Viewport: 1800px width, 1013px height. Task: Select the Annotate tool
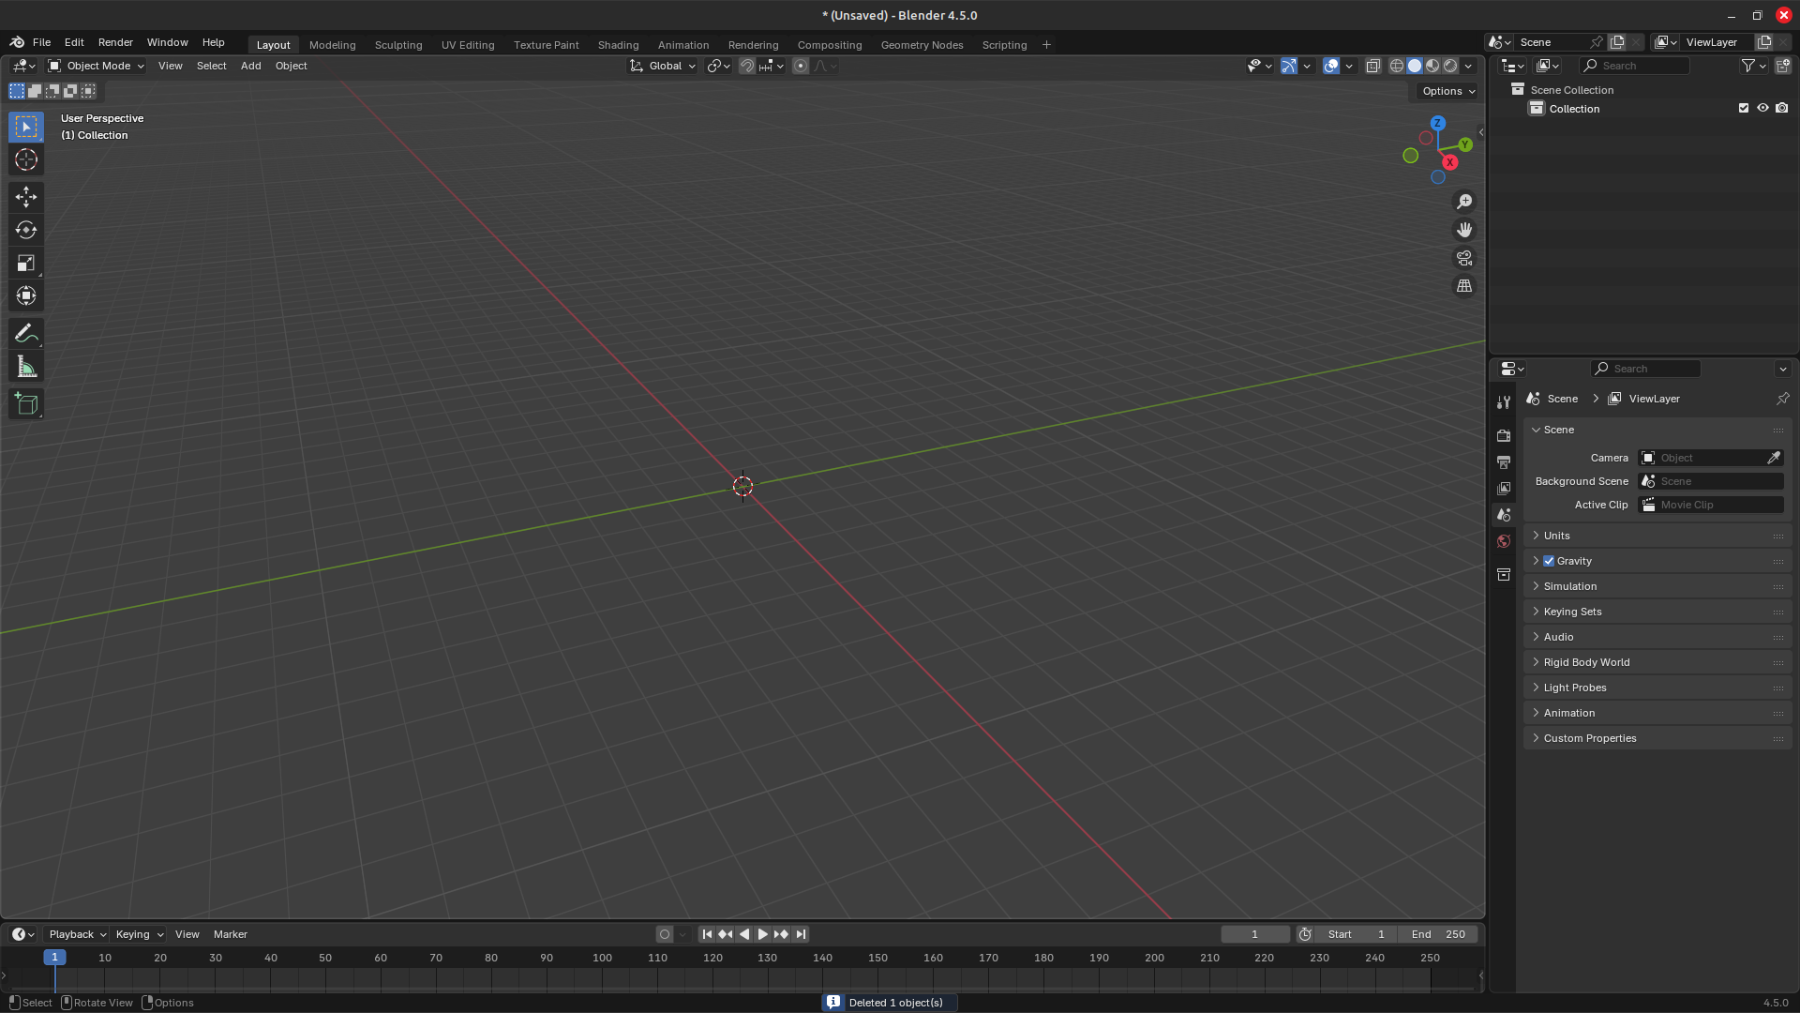pos(26,333)
